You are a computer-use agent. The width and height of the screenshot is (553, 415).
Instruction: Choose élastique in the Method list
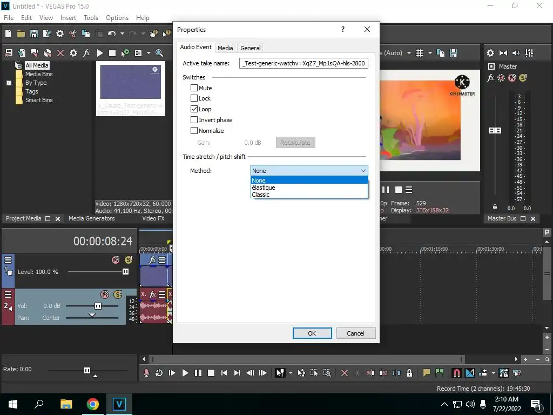click(x=309, y=188)
